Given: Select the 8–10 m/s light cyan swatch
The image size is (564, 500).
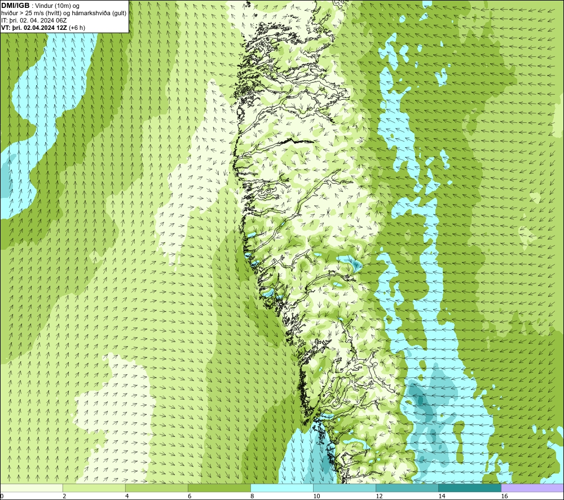Looking at the screenshot, I should [x=281, y=488].
